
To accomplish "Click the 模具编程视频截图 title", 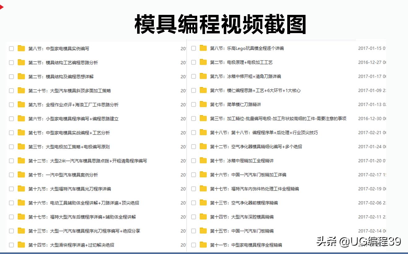I will click(204, 24).
